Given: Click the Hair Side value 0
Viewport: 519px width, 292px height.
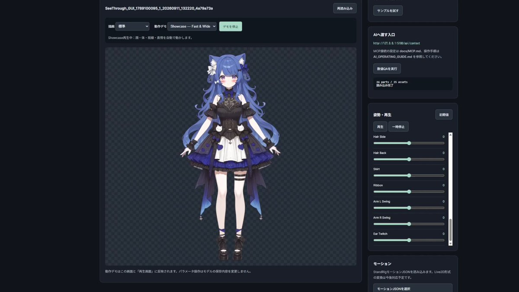Looking at the screenshot, I should (x=443, y=137).
